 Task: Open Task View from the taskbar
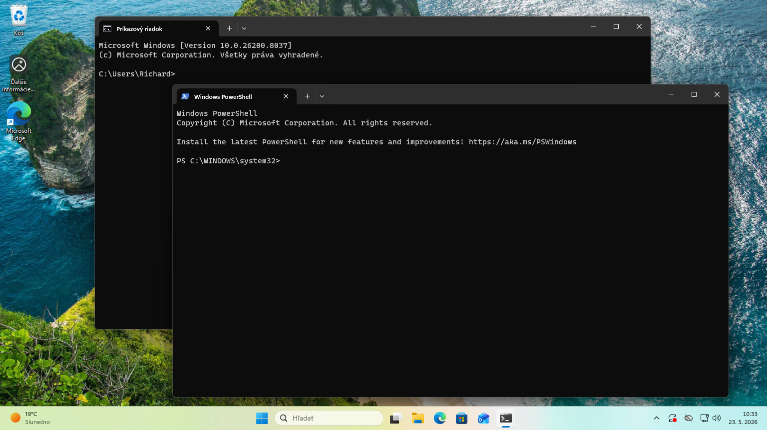tap(395, 418)
